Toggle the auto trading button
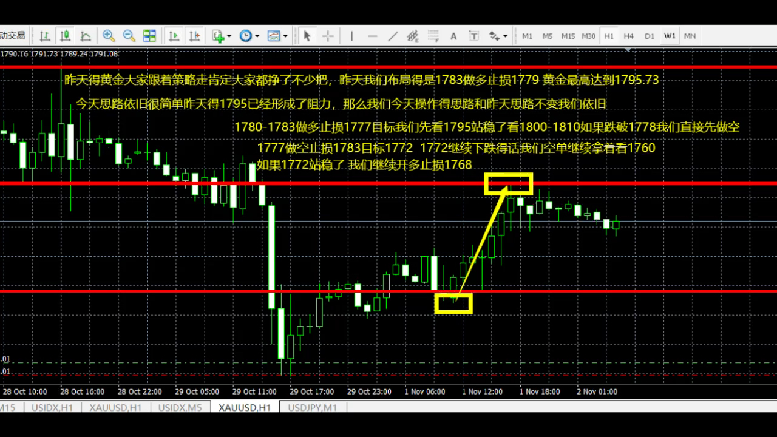This screenshot has height=437, width=777. click(13, 36)
